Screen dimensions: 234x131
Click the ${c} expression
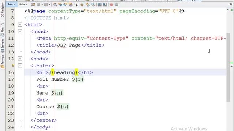63,107
